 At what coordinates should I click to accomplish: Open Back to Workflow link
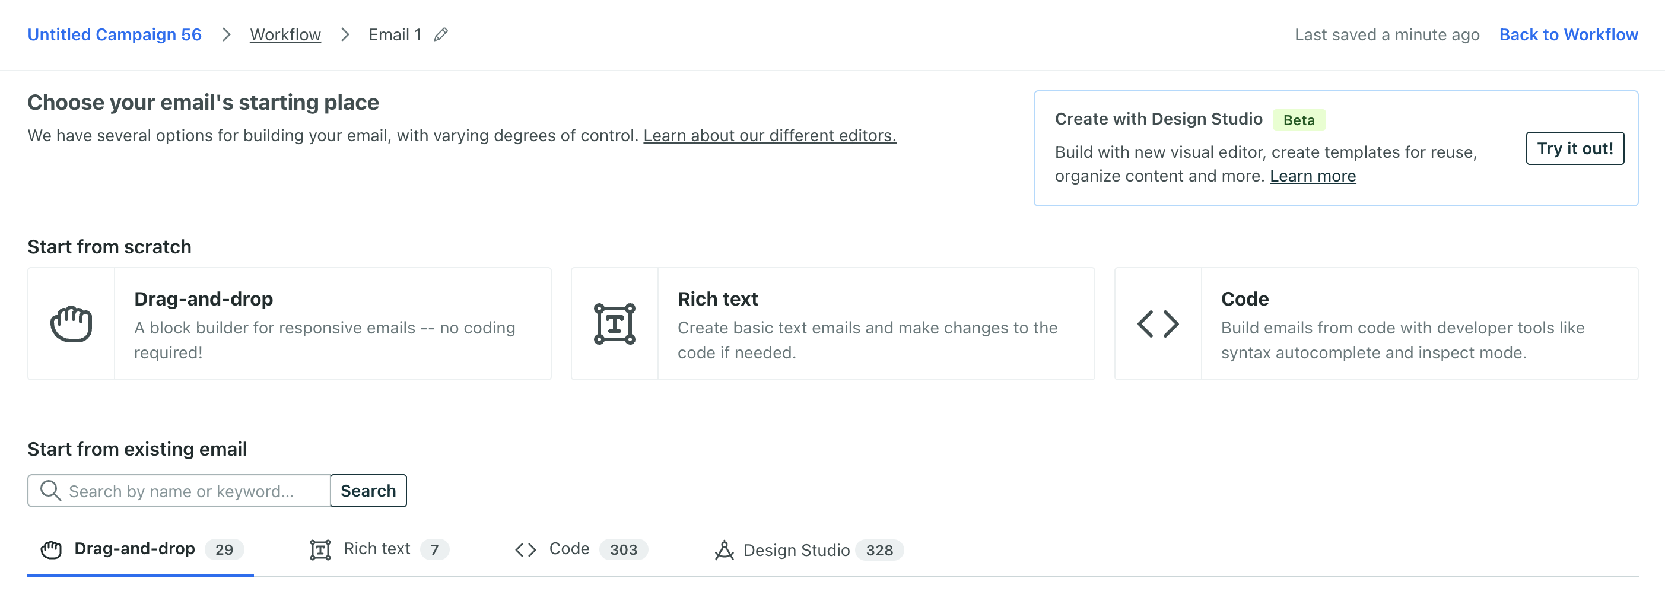tap(1568, 35)
